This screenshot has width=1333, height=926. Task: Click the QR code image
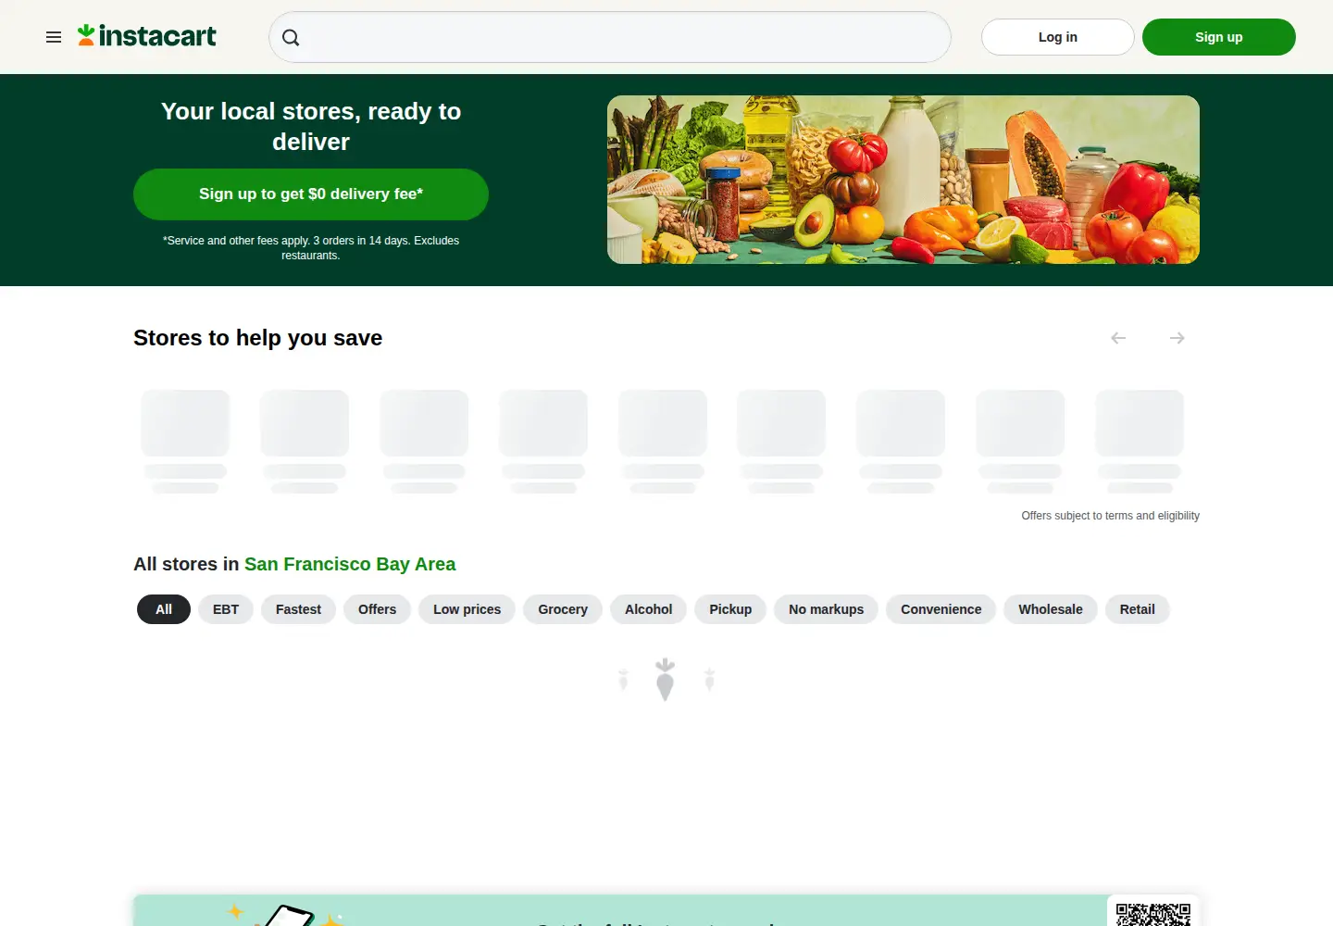pos(1153,913)
